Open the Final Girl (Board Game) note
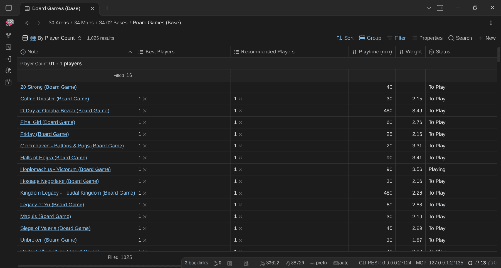This screenshot has width=501, height=268. pyautogui.click(x=48, y=122)
